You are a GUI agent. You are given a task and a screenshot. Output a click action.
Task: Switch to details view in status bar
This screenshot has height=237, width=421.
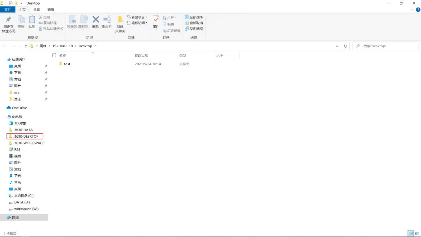[x=411, y=234]
